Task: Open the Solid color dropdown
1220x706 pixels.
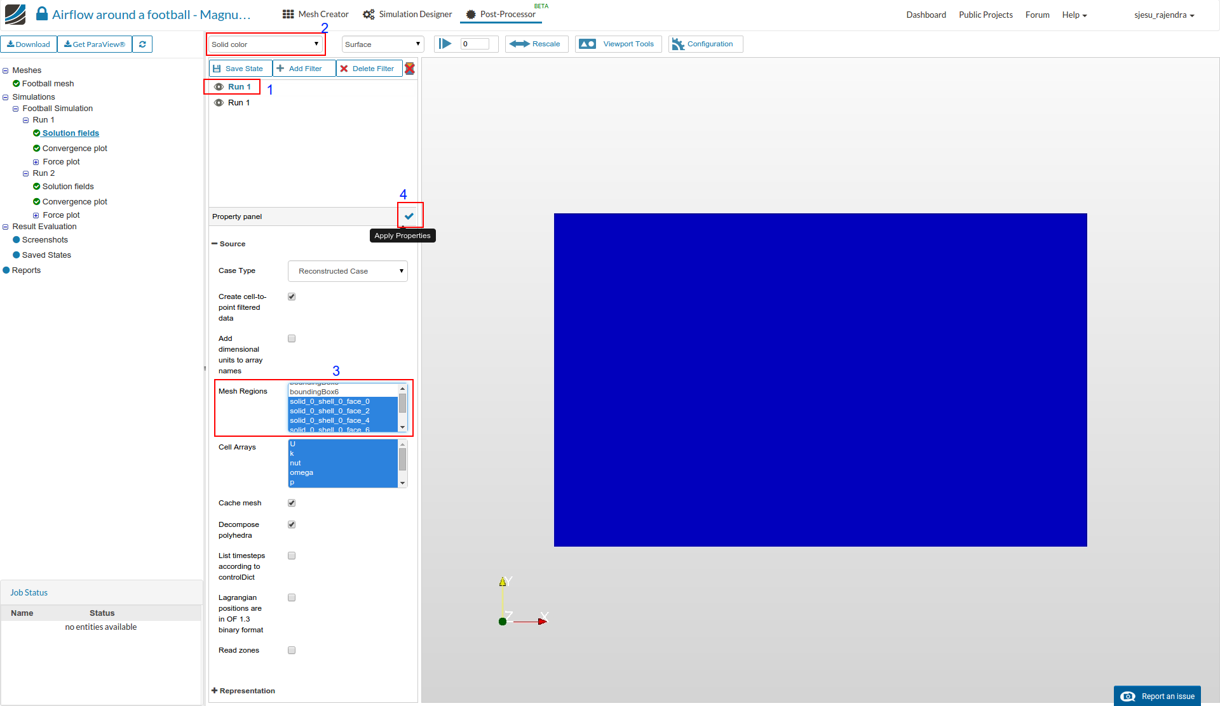Action: (265, 44)
